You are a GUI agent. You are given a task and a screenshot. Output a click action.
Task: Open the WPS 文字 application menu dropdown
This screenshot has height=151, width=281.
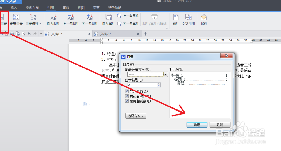[x=21, y=1]
